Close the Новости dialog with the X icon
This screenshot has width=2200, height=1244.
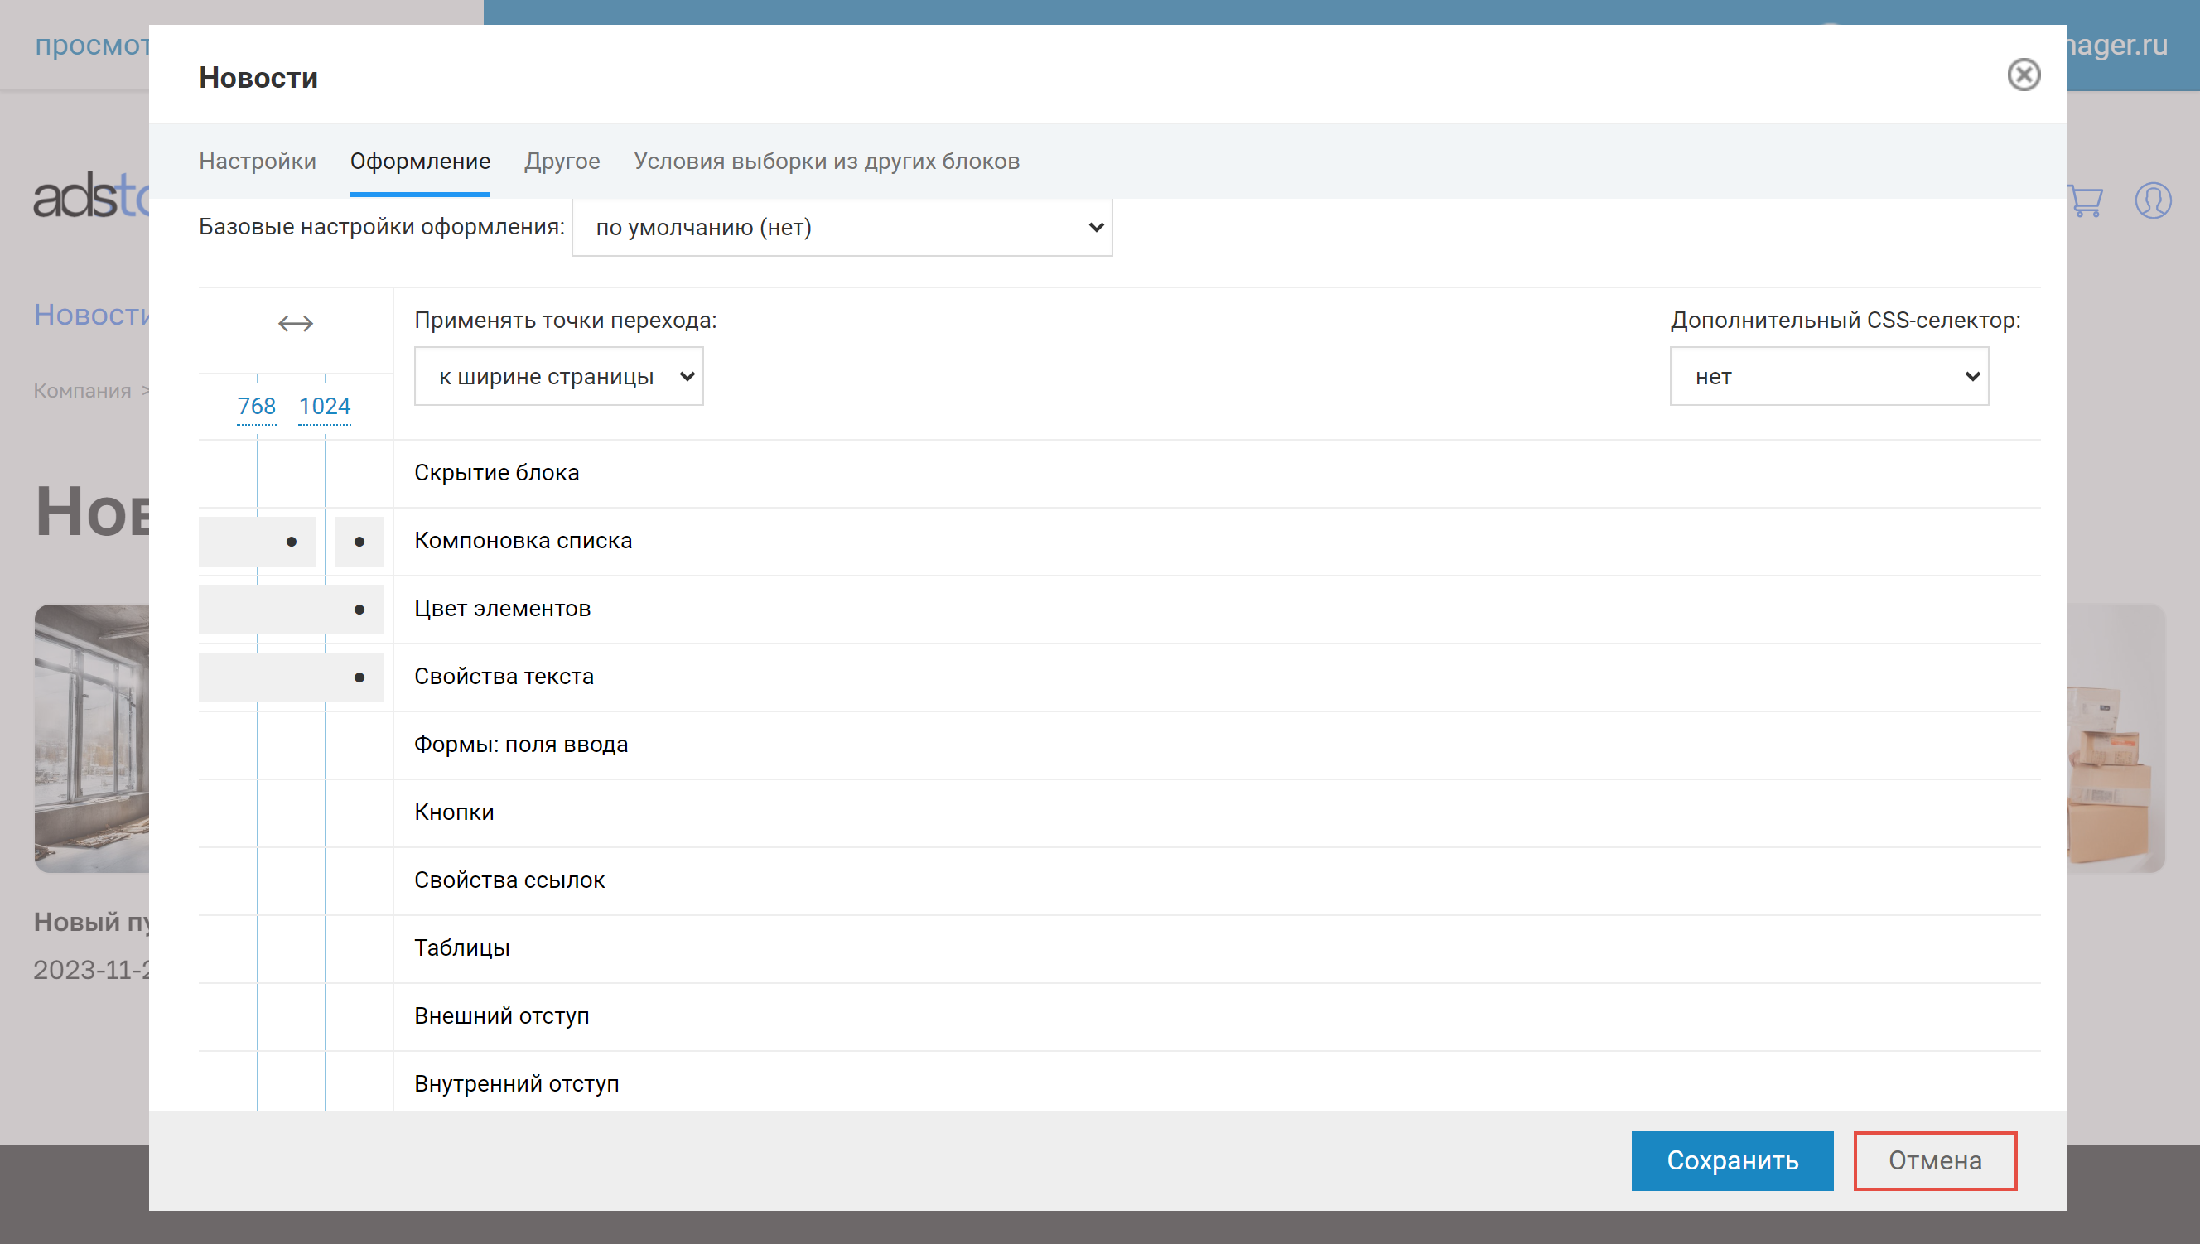click(x=2023, y=75)
